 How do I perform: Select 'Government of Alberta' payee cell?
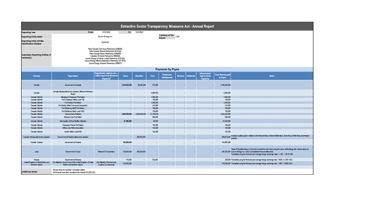click(73, 114)
